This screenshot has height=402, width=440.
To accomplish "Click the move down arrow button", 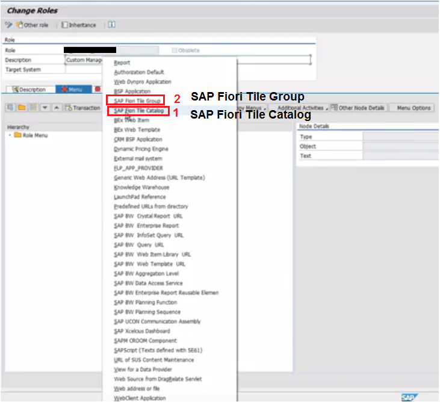I will click(45, 108).
